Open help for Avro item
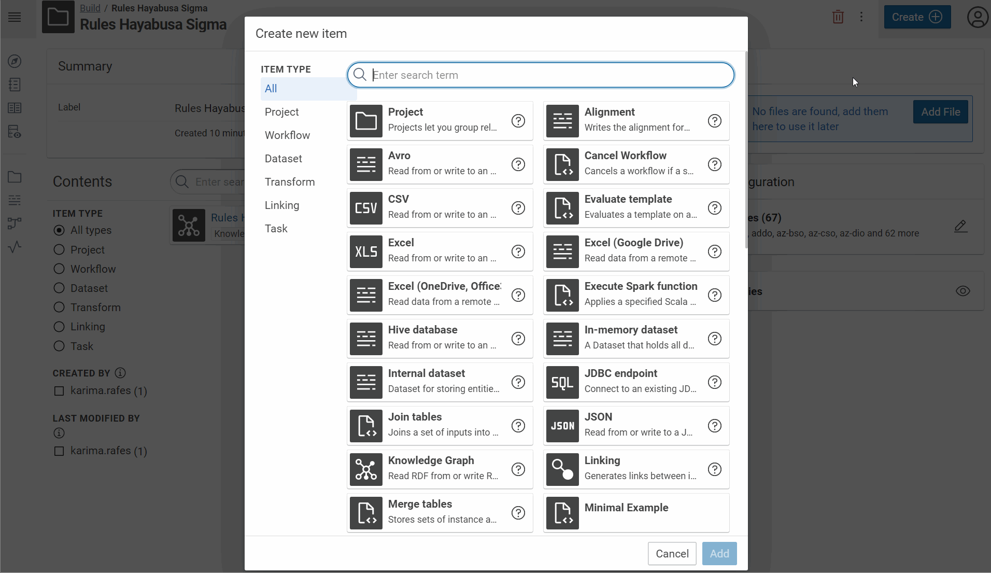The height and width of the screenshot is (573, 991). click(518, 164)
